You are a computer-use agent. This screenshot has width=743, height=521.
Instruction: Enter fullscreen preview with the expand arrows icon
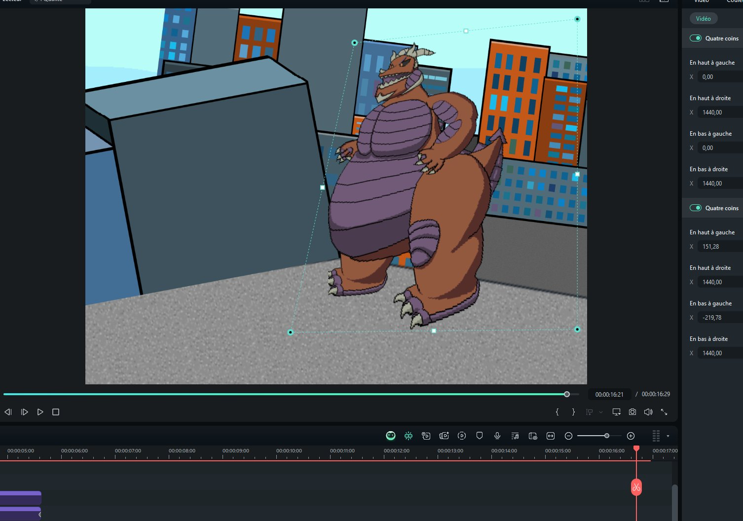(664, 412)
